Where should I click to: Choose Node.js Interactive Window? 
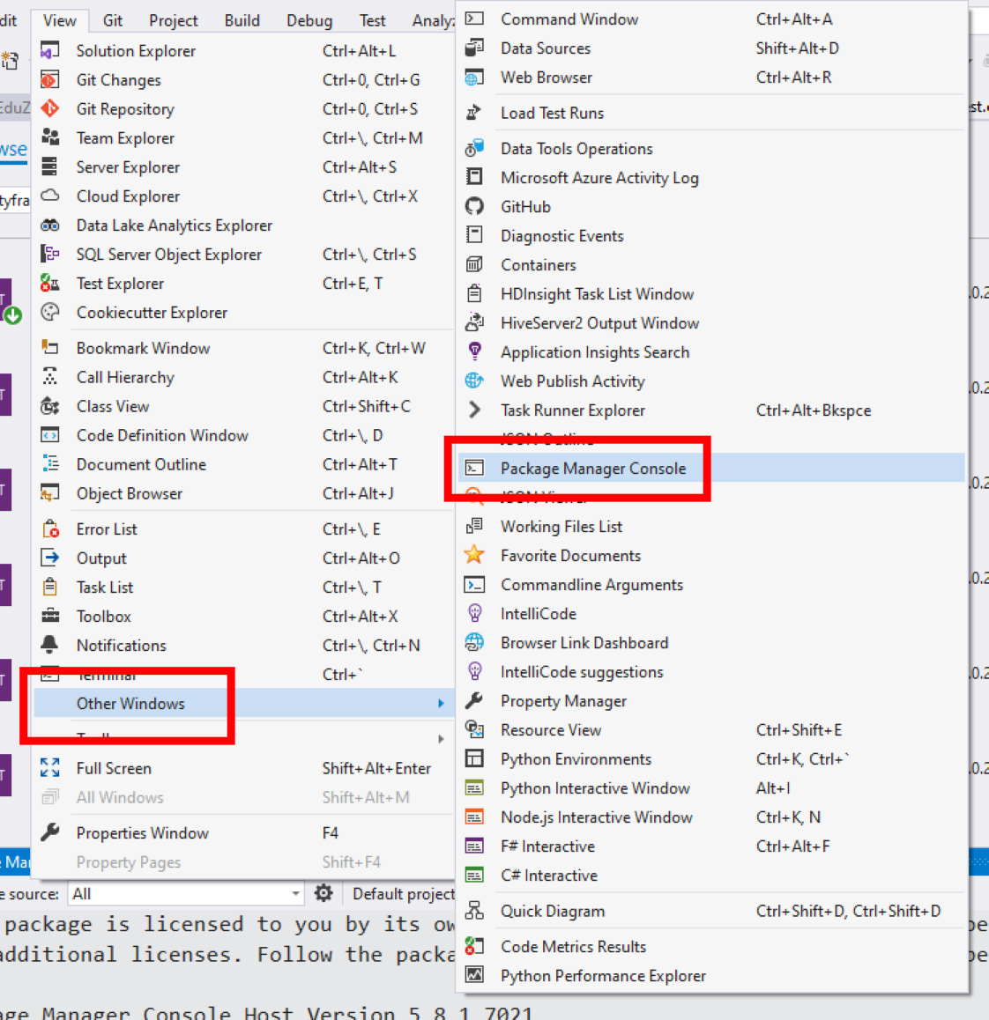coord(711,817)
